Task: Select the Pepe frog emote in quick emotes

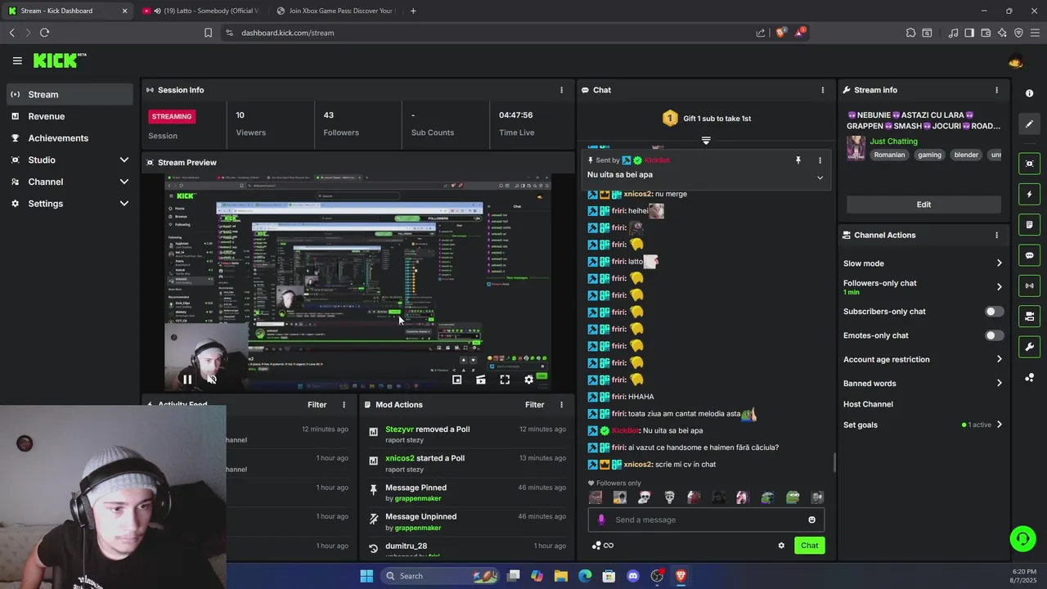Action: click(792, 497)
